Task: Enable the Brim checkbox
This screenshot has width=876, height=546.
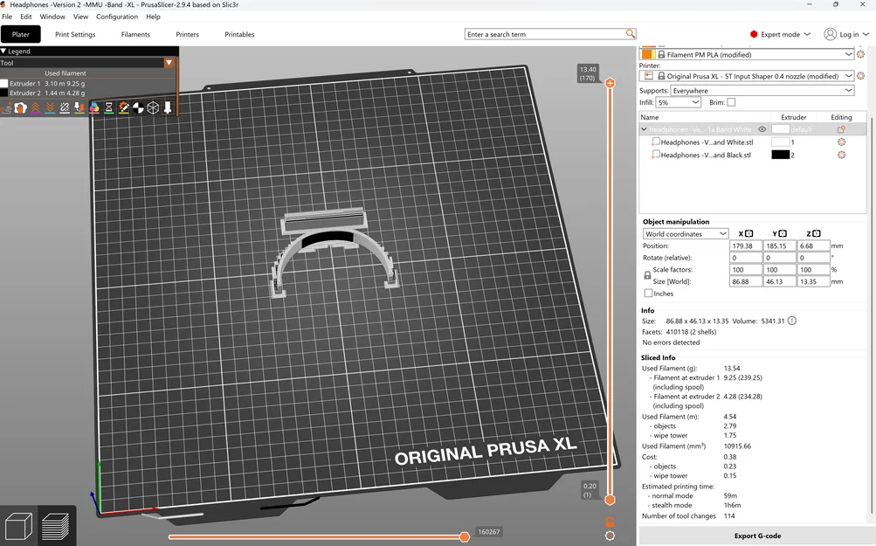Action: click(731, 102)
